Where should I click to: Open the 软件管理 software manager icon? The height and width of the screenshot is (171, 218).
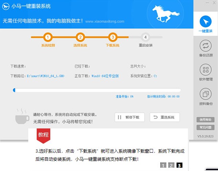[x=206, y=70]
